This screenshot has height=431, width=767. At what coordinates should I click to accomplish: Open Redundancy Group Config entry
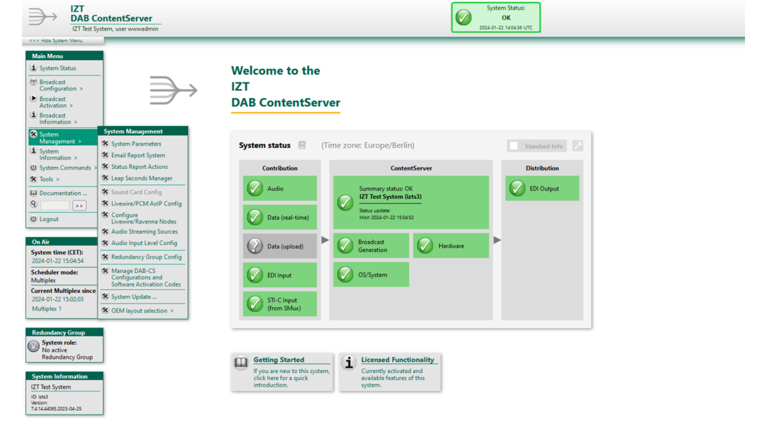coord(146,257)
